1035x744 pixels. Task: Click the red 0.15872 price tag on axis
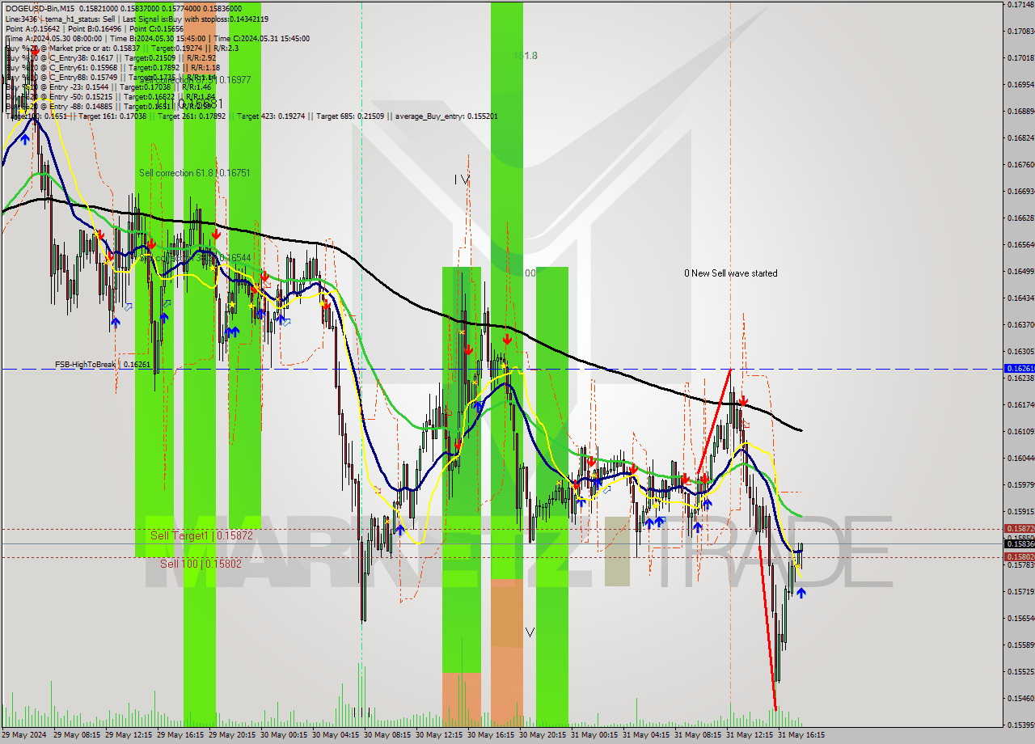coord(1019,528)
